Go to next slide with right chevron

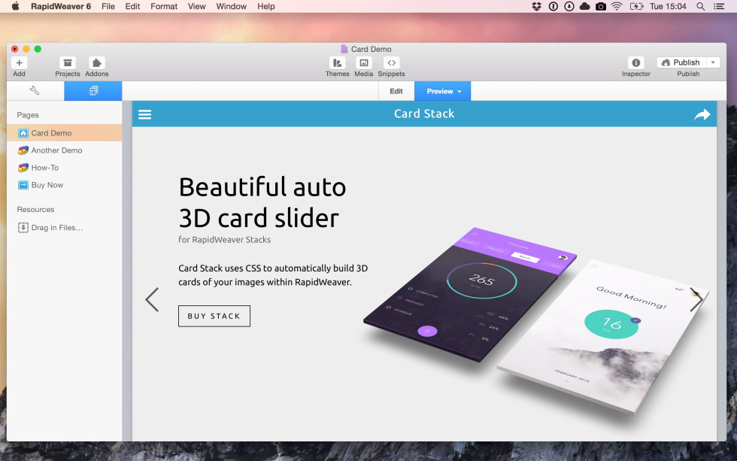point(696,299)
